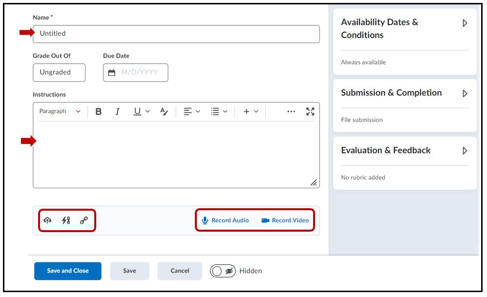This screenshot has width=487, height=297.
Task: Expand Evaluation & Feedback panel
Action: tap(465, 151)
